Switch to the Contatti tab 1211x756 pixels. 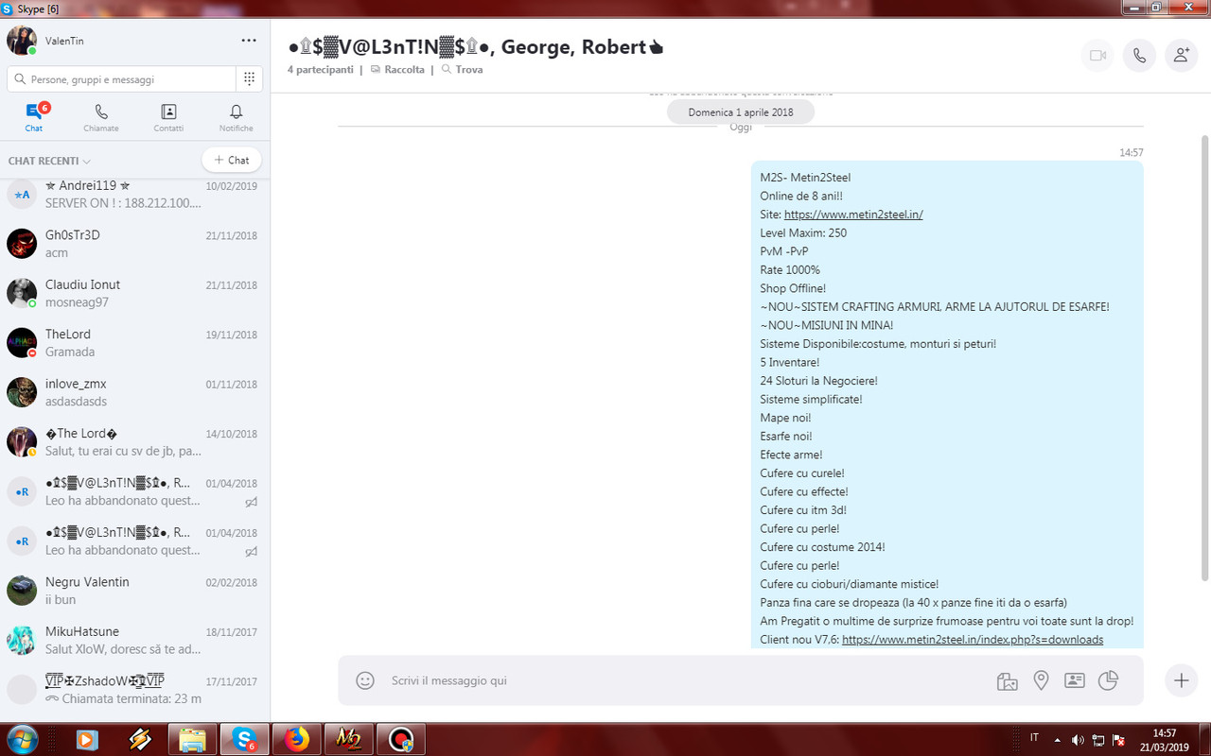pyautogui.click(x=168, y=118)
